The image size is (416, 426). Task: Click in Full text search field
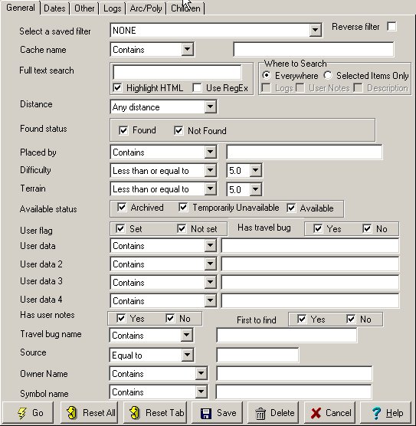coord(177,73)
